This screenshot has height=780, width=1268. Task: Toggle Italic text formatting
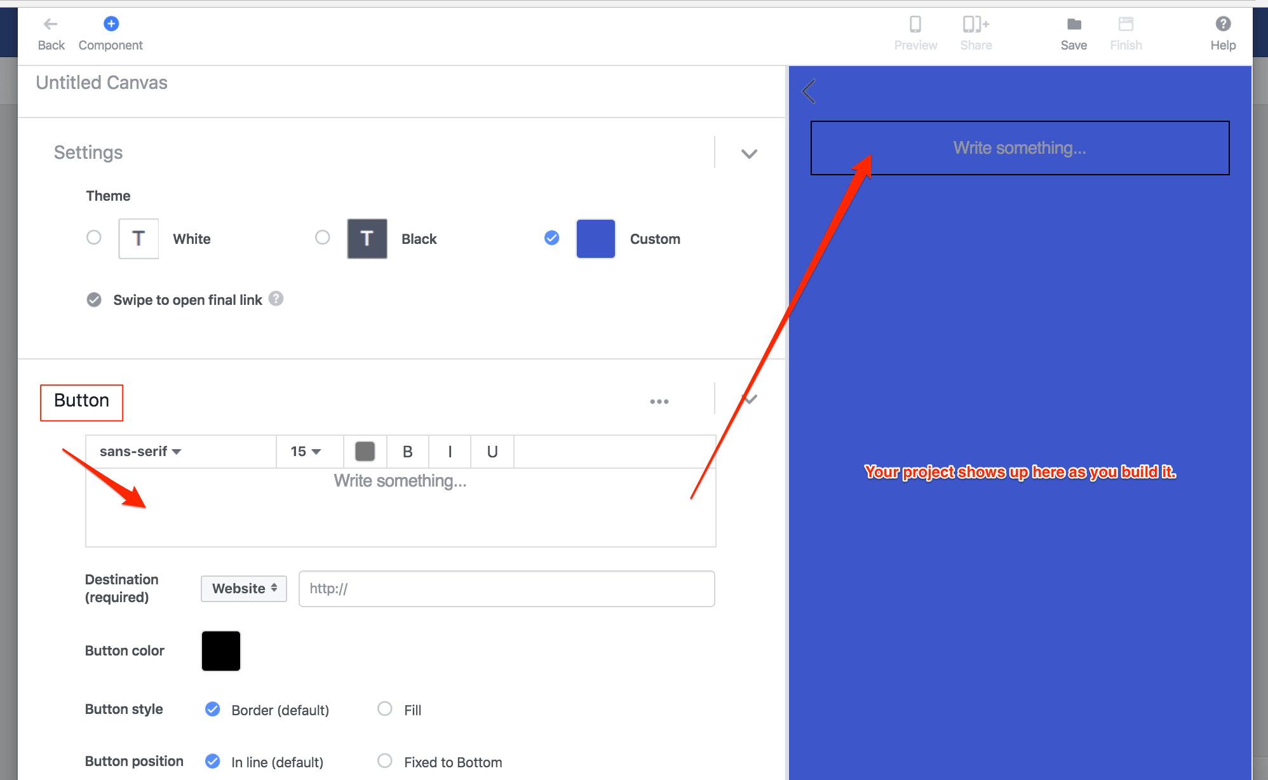point(450,452)
